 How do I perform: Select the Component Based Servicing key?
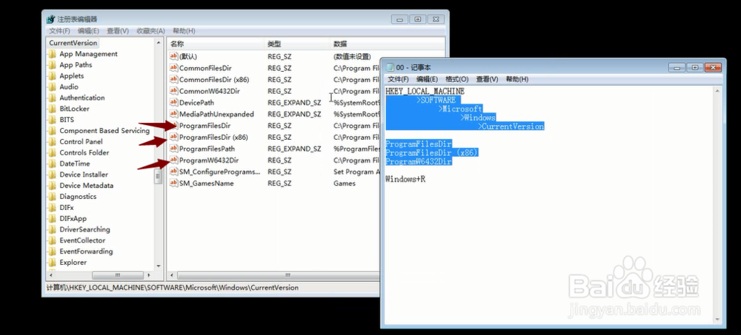coord(104,131)
